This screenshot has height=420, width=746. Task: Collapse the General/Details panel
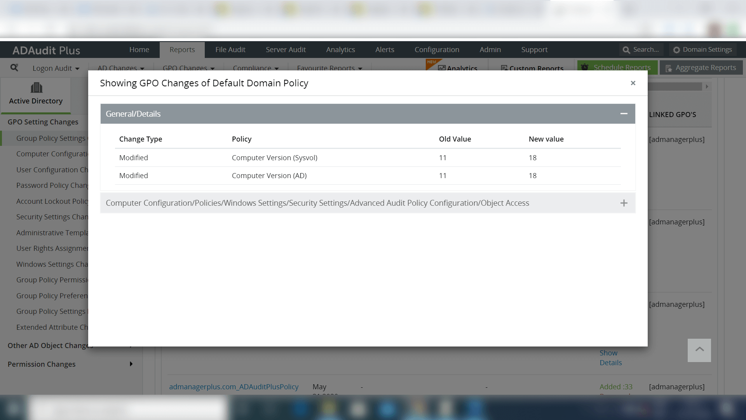click(x=624, y=114)
